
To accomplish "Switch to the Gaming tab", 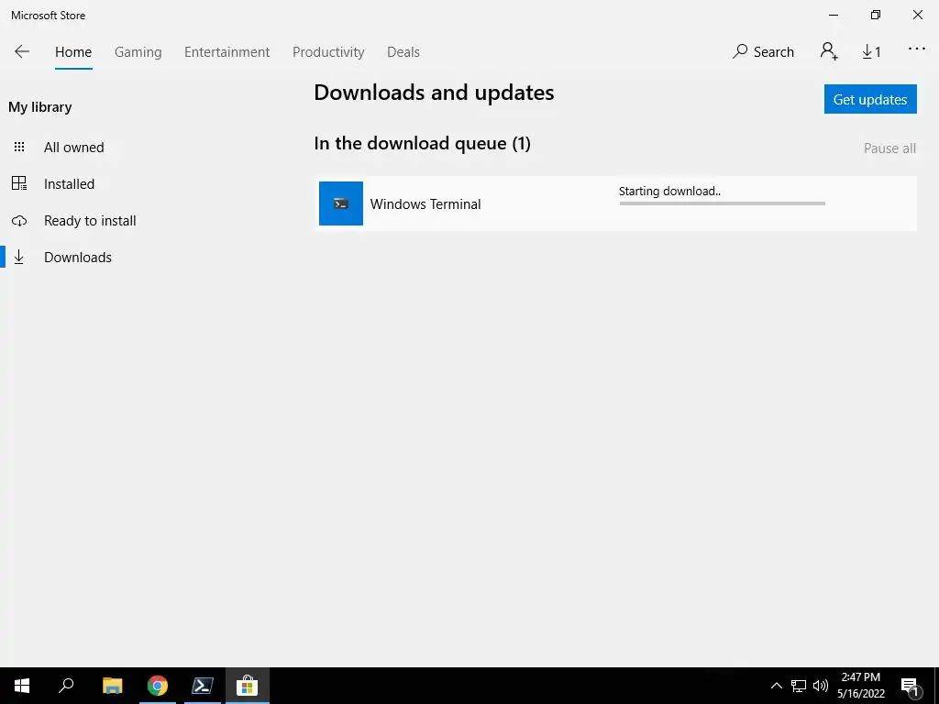I will click(138, 52).
